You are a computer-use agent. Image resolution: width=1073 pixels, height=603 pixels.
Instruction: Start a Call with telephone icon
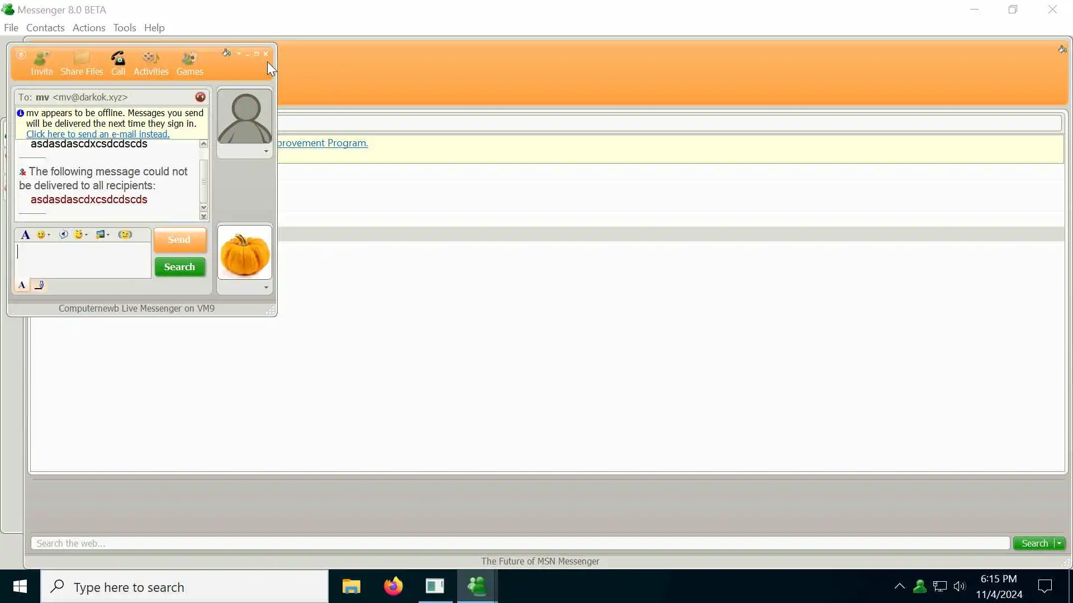pyautogui.click(x=118, y=63)
